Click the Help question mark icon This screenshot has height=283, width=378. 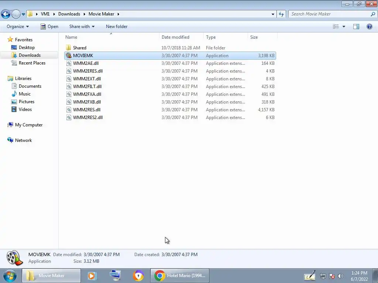click(369, 27)
